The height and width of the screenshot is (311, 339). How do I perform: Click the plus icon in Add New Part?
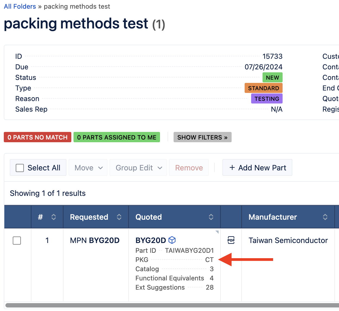click(232, 168)
